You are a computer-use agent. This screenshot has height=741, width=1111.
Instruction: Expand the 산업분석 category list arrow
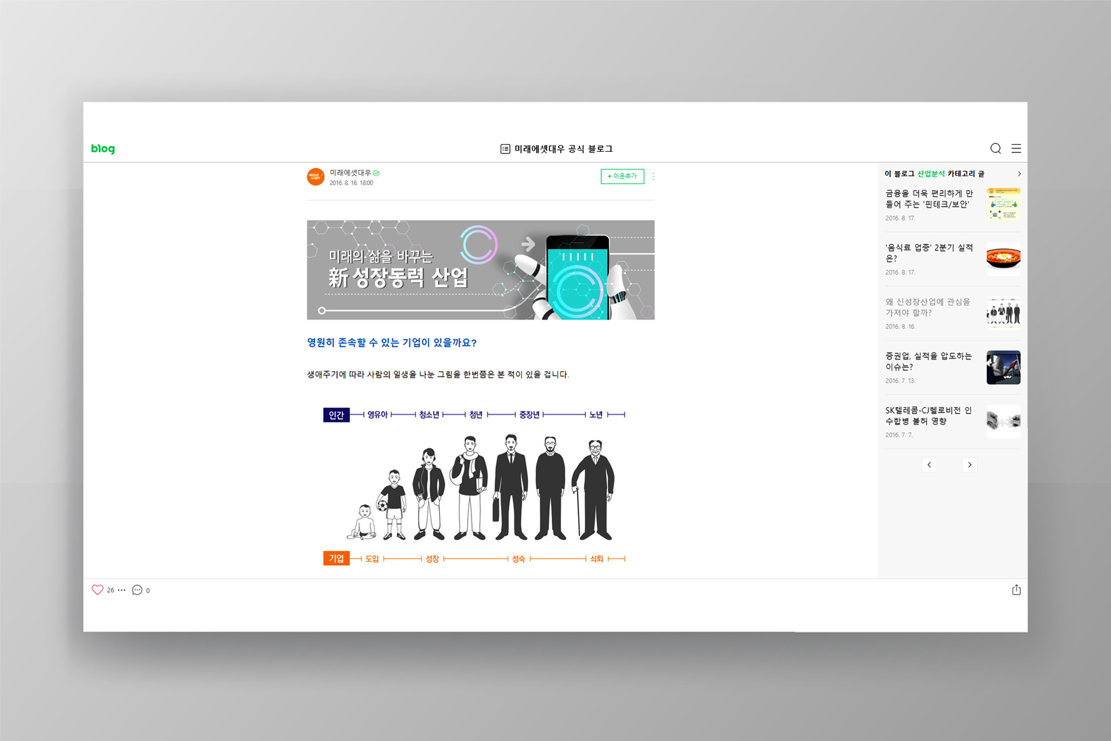point(1019,174)
